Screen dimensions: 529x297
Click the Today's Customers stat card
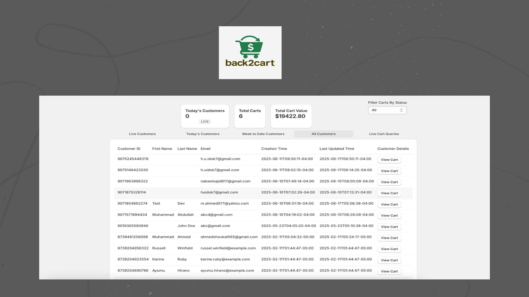(205, 116)
